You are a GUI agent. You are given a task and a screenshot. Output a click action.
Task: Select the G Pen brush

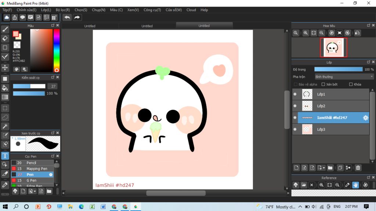(x=32, y=180)
